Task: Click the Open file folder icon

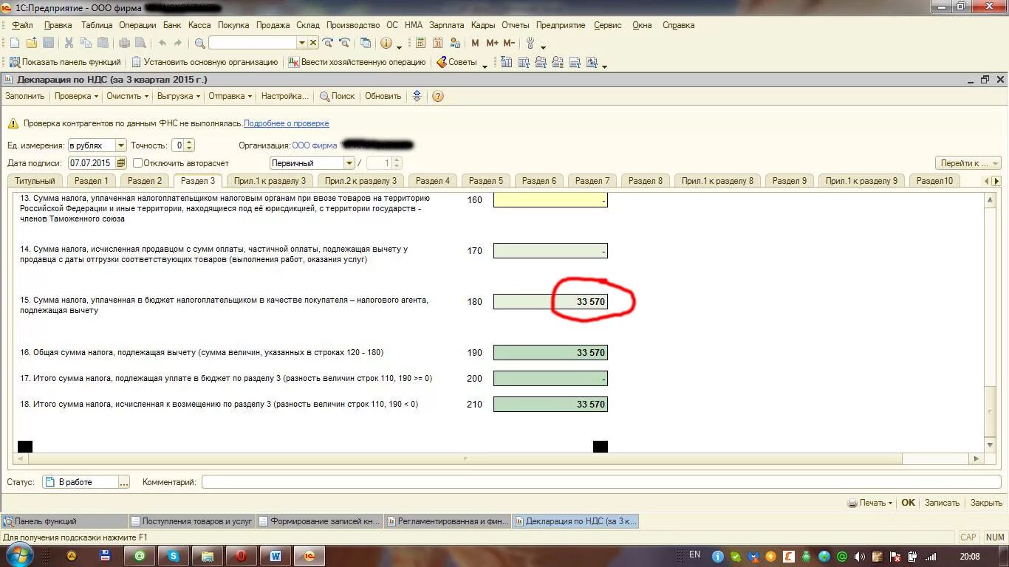Action: pos(31,44)
